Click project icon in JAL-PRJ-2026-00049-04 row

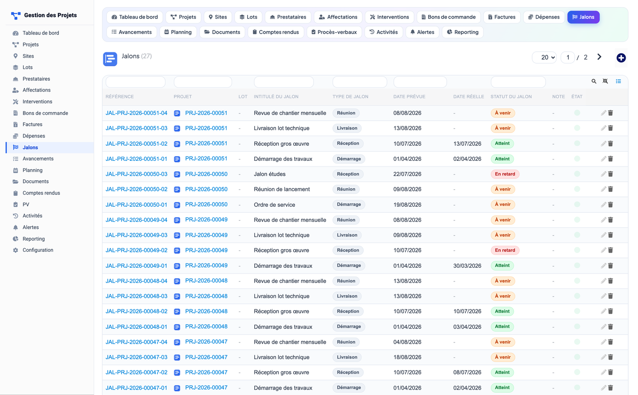pyautogui.click(x=177, y=220)
